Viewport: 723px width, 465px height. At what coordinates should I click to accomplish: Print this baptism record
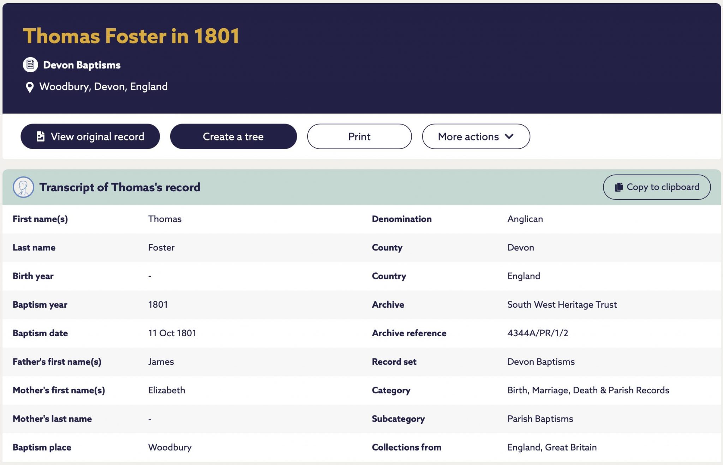[x=359, y=137]
